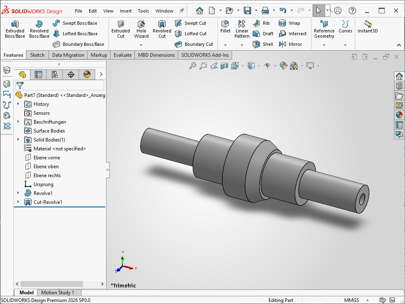
Task: Open the Hole Wizard tool
Action: 141,29
